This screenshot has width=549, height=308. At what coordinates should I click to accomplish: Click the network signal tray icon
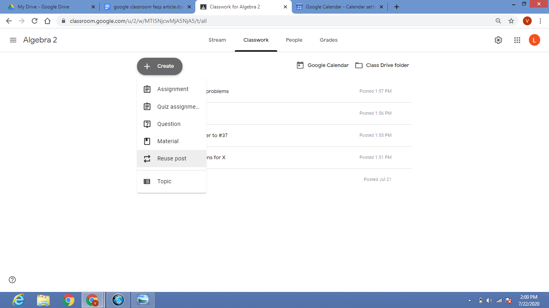pyautogui.click(x=499, y=300)
